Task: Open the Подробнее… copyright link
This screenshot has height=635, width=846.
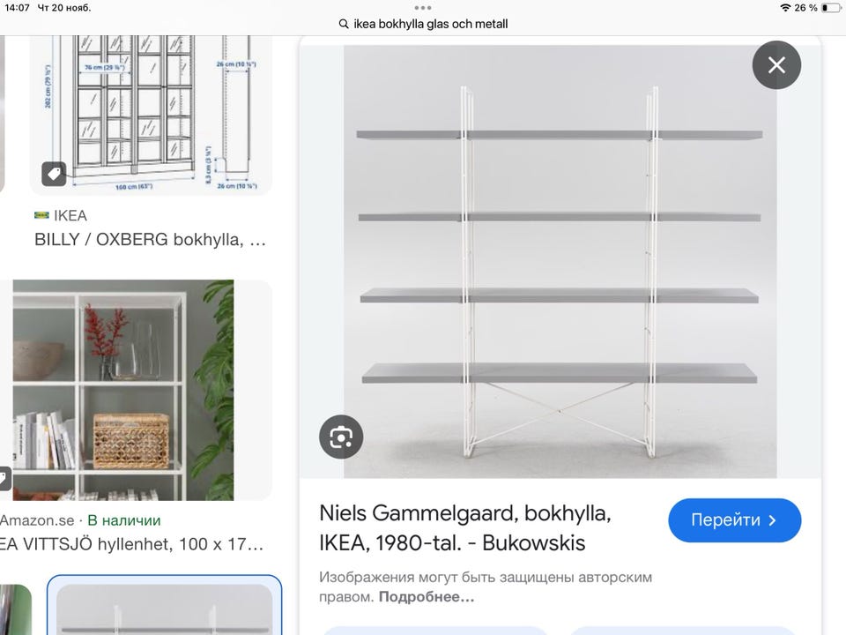Action: [x=427, y=597]
